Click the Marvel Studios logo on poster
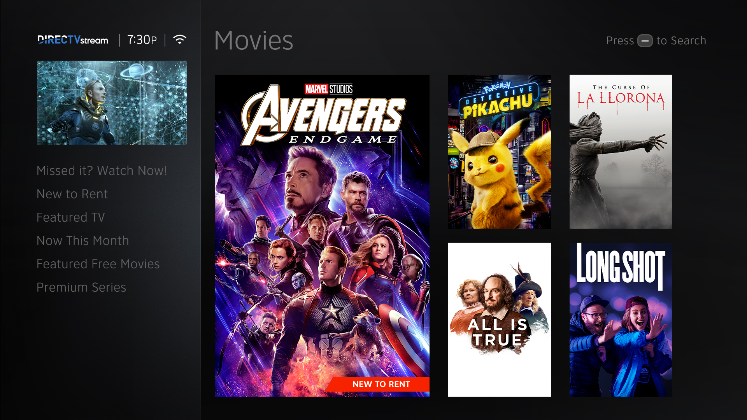747x420 pixels. coord(329,89)
